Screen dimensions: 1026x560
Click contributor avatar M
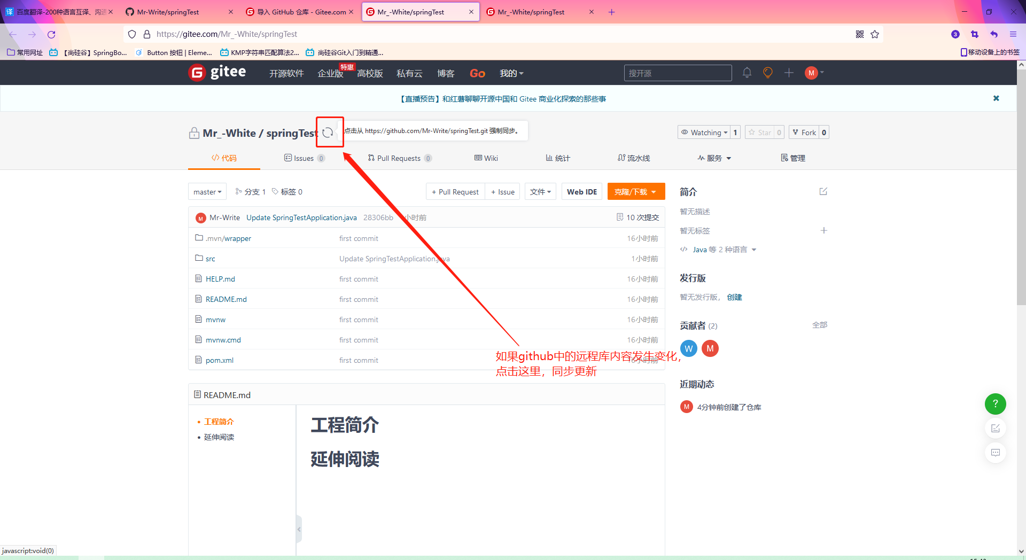click(x=710, y=348)
